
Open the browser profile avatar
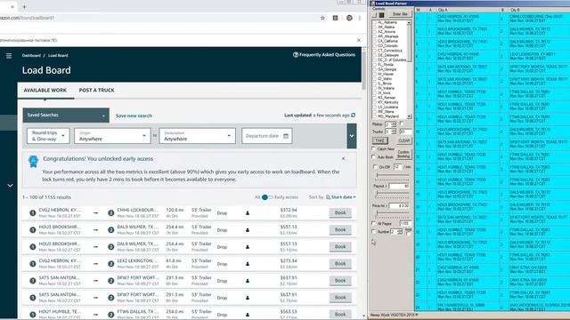[349, 18]
